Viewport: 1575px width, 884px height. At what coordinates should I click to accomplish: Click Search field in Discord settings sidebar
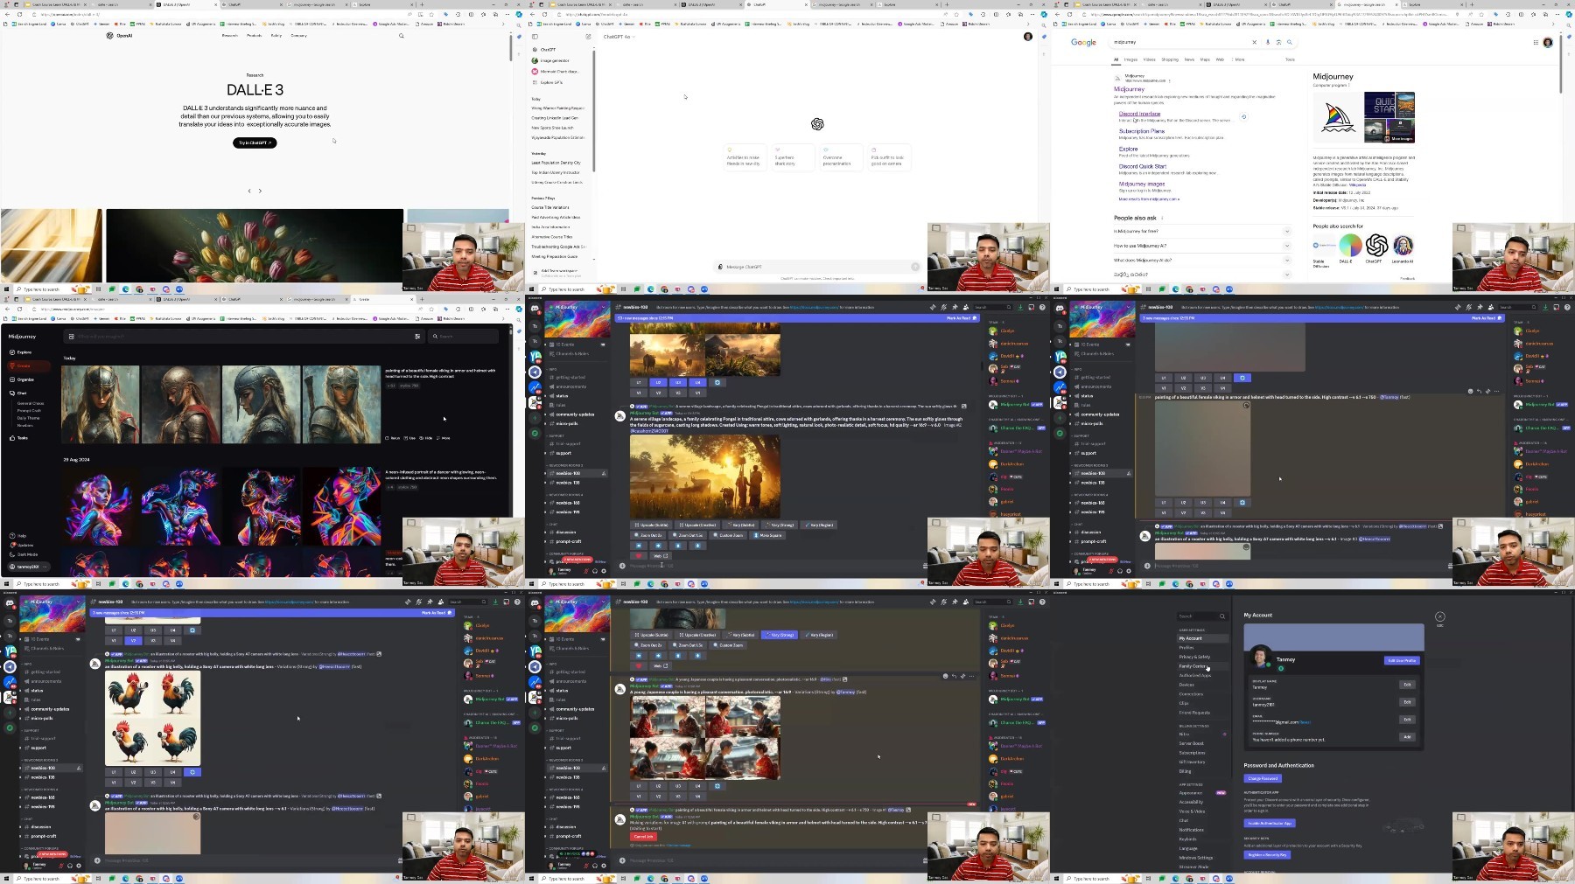(1201, 616)
